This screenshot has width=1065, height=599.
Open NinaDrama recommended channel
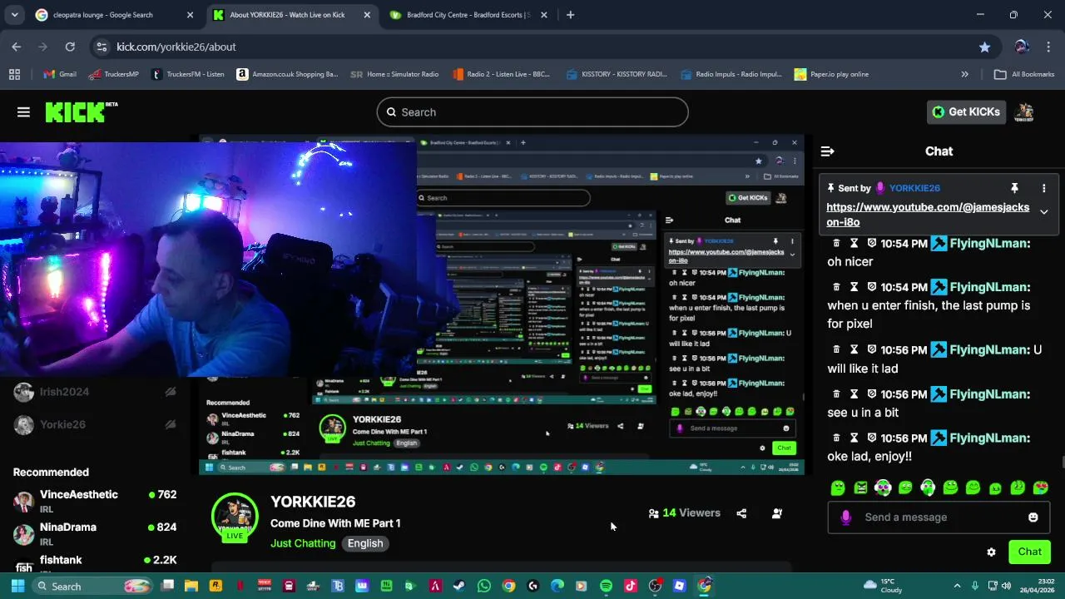pos(95,532)
